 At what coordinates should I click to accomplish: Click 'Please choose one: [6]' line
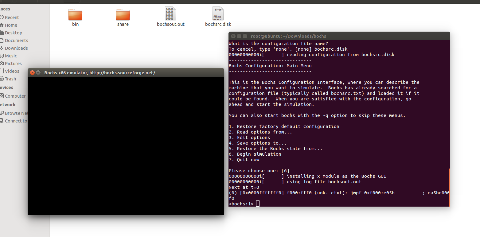click(259, 171)
